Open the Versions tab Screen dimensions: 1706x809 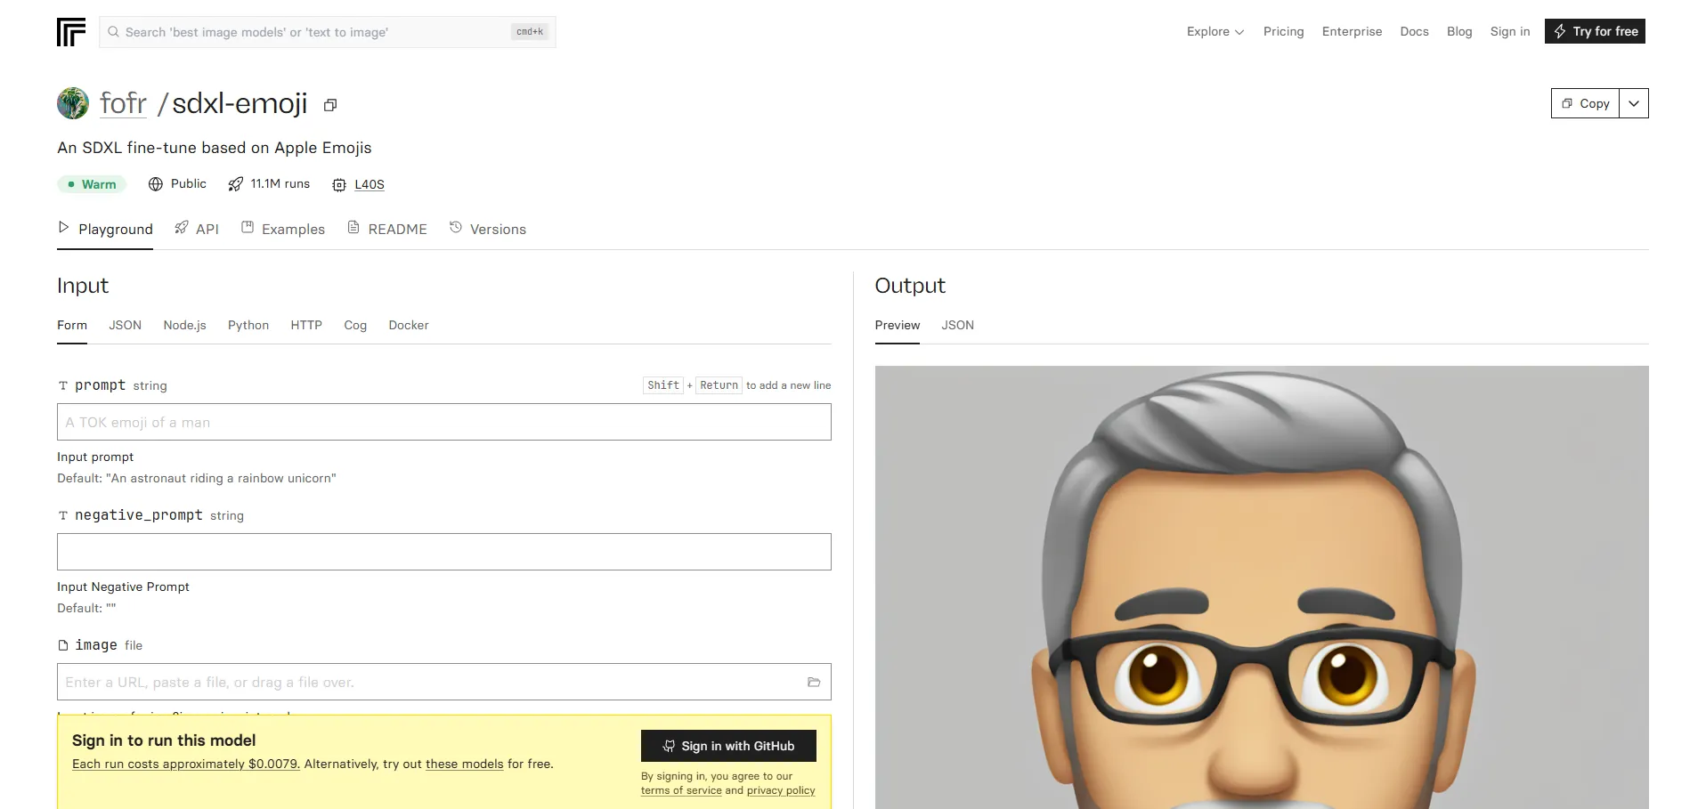488,229
